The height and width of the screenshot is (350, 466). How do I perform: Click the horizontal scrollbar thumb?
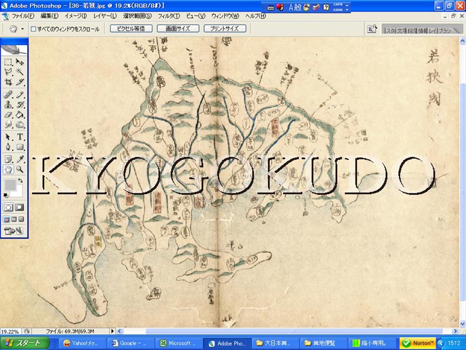294,331
